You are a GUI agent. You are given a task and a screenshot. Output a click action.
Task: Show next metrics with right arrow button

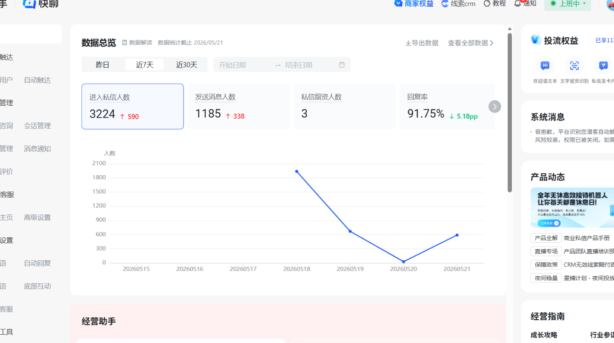(494, 107)
